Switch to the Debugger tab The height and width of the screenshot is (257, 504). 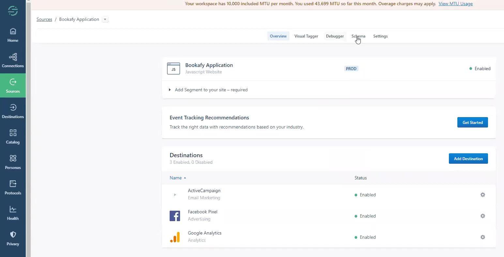335,36
